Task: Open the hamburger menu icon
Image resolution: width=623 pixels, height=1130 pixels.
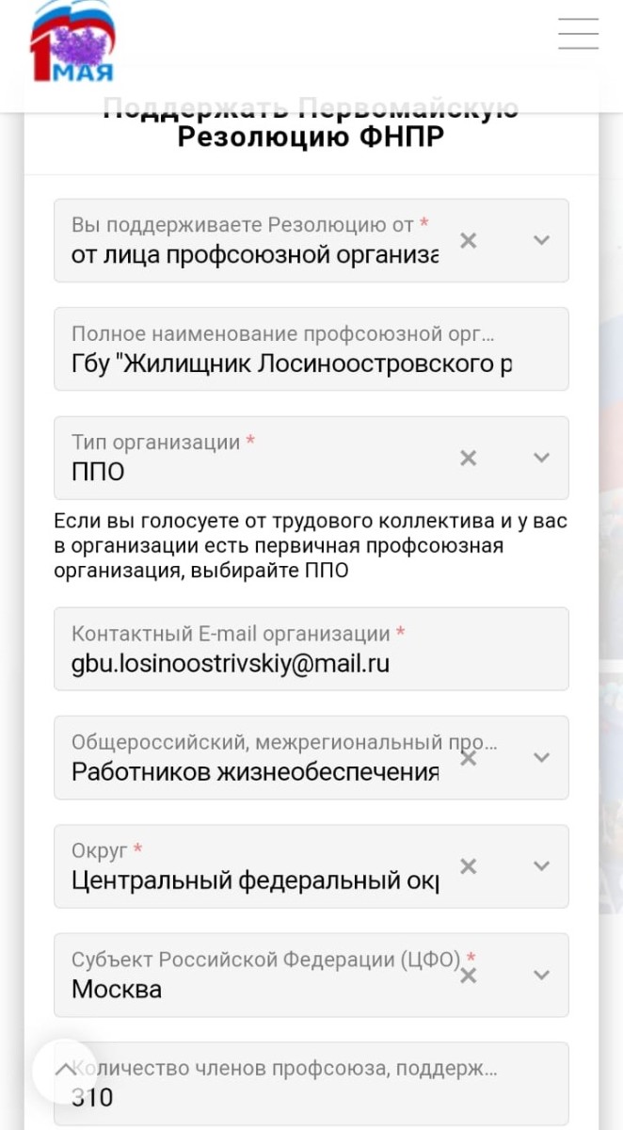Action: click(x=578, y=33)
